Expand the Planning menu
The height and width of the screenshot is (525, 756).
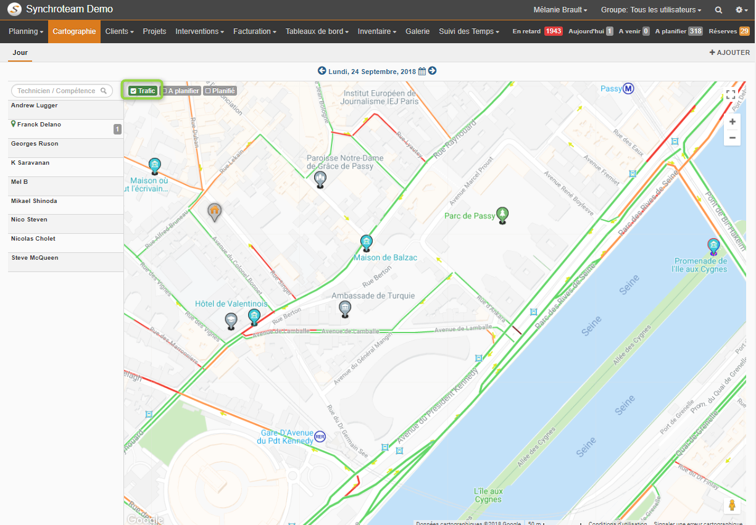(26, 31)
